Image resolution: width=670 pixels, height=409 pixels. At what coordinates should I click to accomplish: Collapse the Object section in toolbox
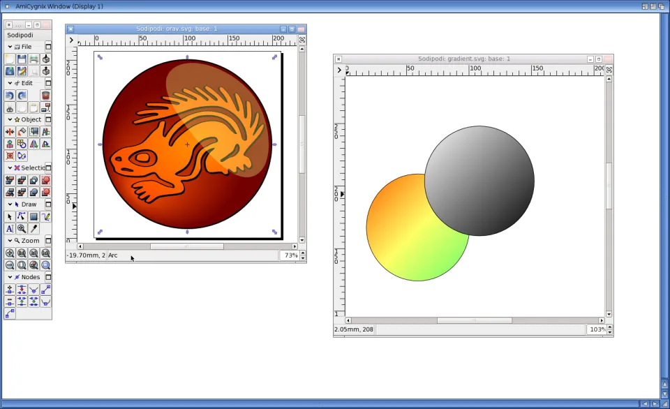(10, 119)
